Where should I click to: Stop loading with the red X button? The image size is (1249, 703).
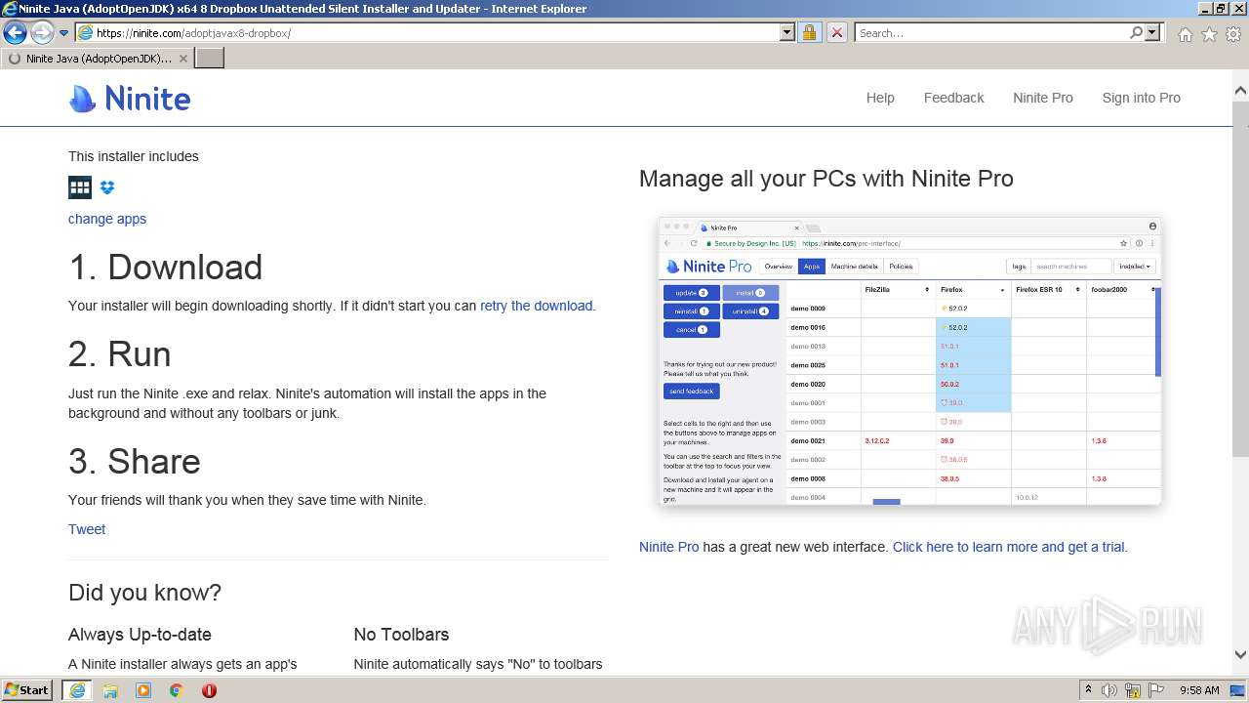[x=836, y=32]
